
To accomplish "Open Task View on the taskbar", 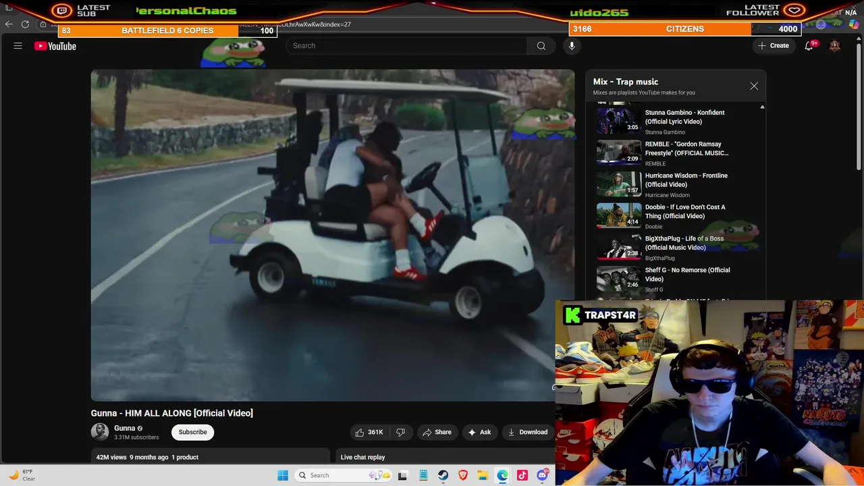I will point(402,475).
